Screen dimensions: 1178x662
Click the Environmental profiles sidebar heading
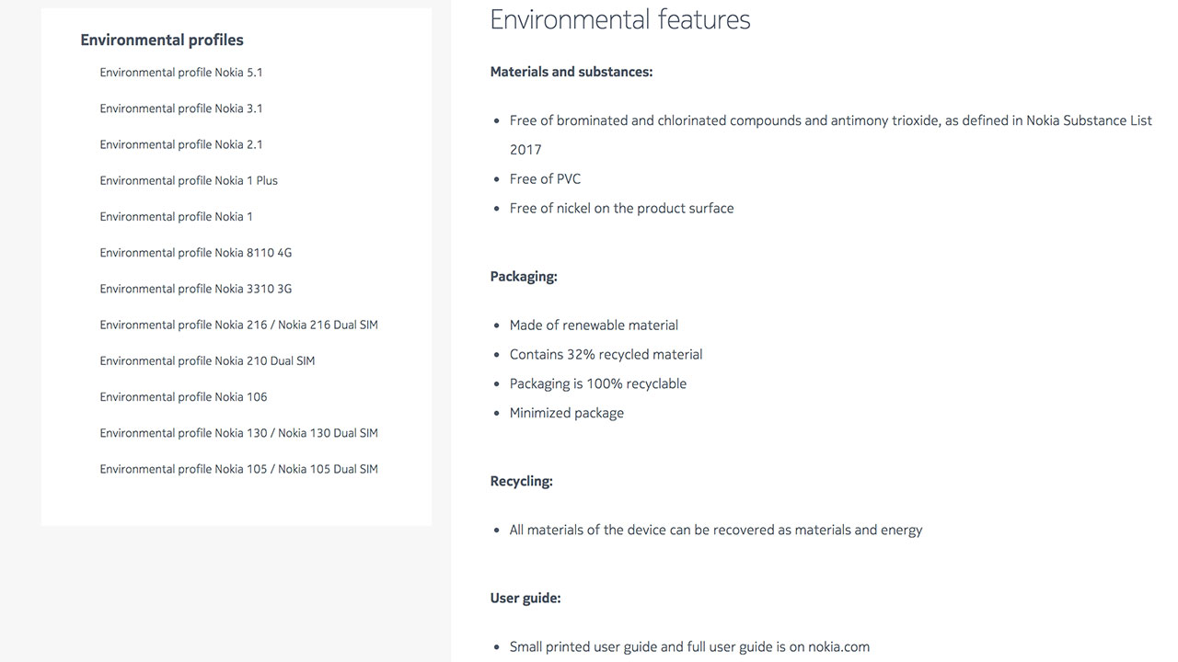(x=162, y=40)
